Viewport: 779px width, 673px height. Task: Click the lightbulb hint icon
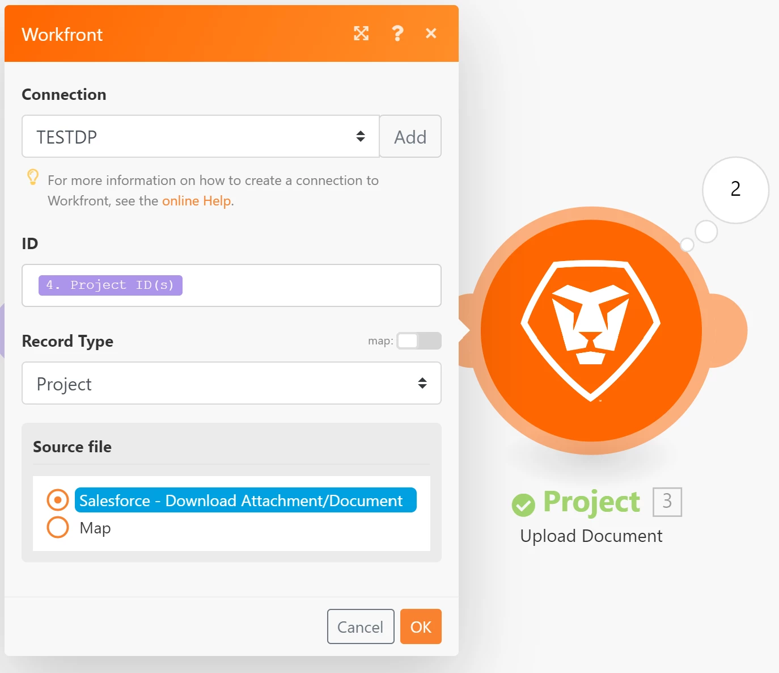tap(33, 177)
